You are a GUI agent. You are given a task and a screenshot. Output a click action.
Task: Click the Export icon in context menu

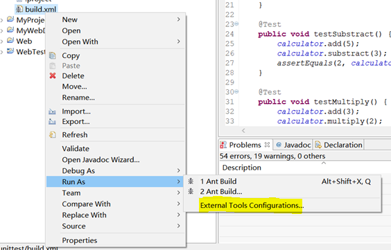(52, 121)
